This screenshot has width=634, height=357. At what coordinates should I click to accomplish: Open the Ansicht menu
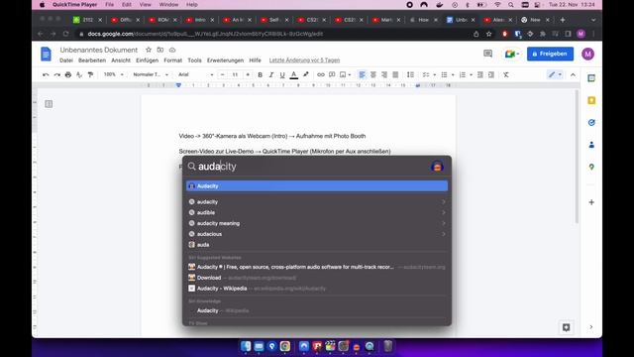[x=121, y=60]
